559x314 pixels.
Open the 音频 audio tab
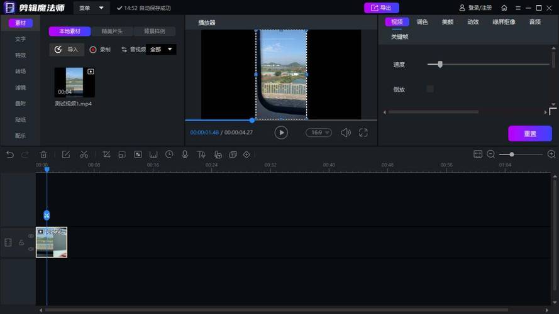(x=534, y=22)
